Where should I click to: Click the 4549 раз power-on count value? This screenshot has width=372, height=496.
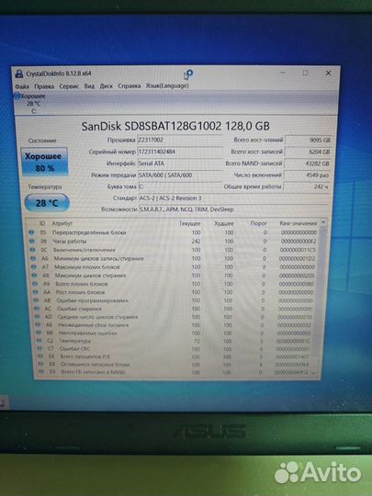[307, 175]
